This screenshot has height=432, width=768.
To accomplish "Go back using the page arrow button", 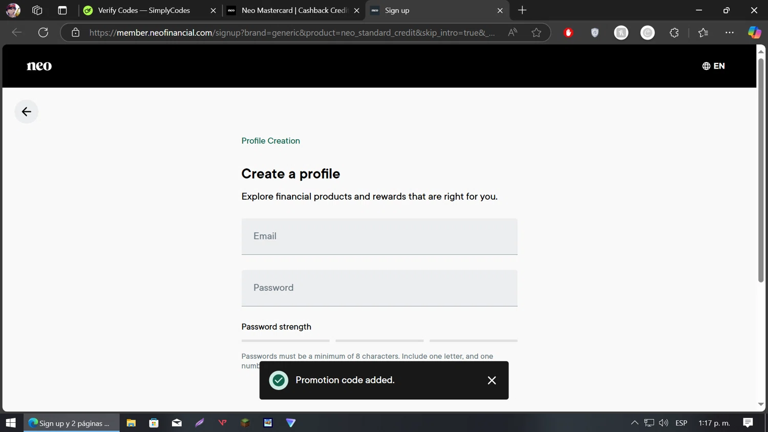I will click(x=26, y=112).
